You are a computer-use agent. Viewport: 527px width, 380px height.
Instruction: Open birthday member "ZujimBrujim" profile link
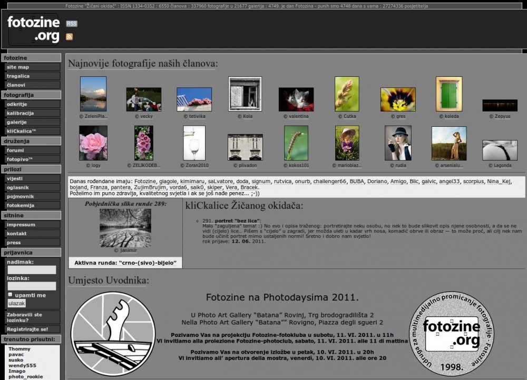point(150,187)
